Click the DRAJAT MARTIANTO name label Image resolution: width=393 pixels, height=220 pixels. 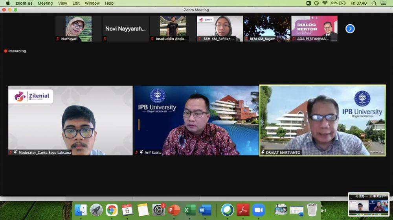click(283, 152)
